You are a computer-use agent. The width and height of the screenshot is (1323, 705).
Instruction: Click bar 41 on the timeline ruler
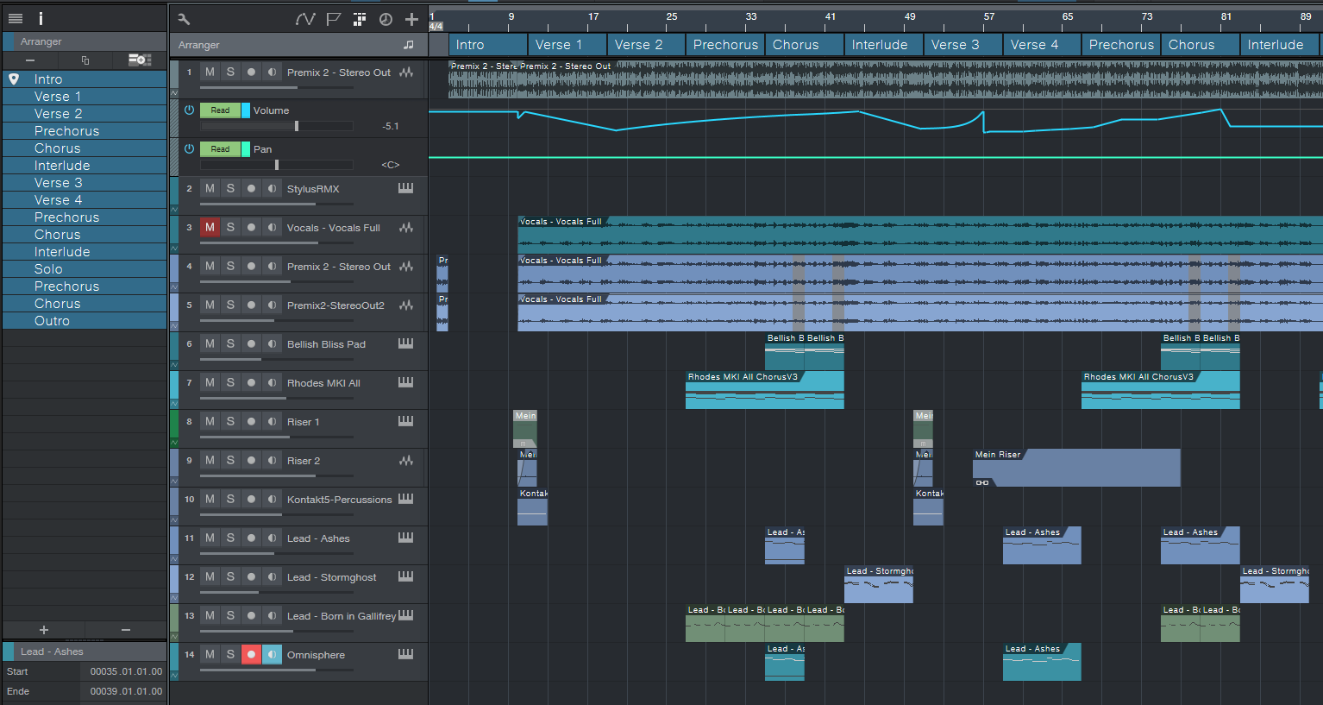[x=830, y=16]
